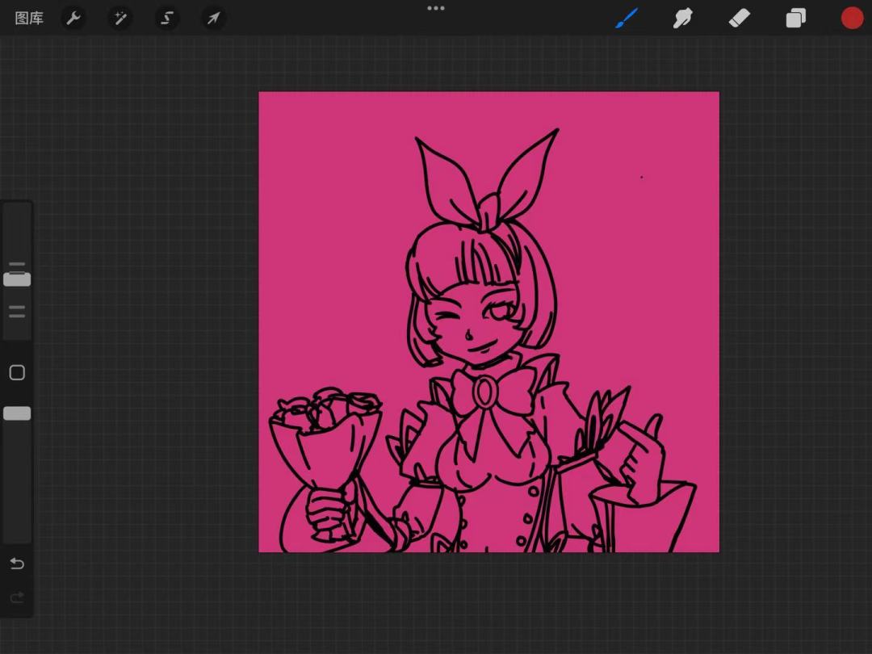This screenshot has height=654, width=872.
Task: Select the Brush tool
Action: [627, 19]
